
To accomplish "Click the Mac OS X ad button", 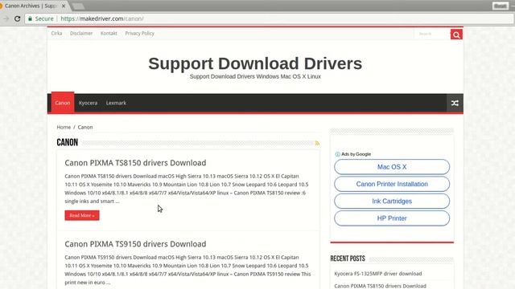I will coord(392,167).
